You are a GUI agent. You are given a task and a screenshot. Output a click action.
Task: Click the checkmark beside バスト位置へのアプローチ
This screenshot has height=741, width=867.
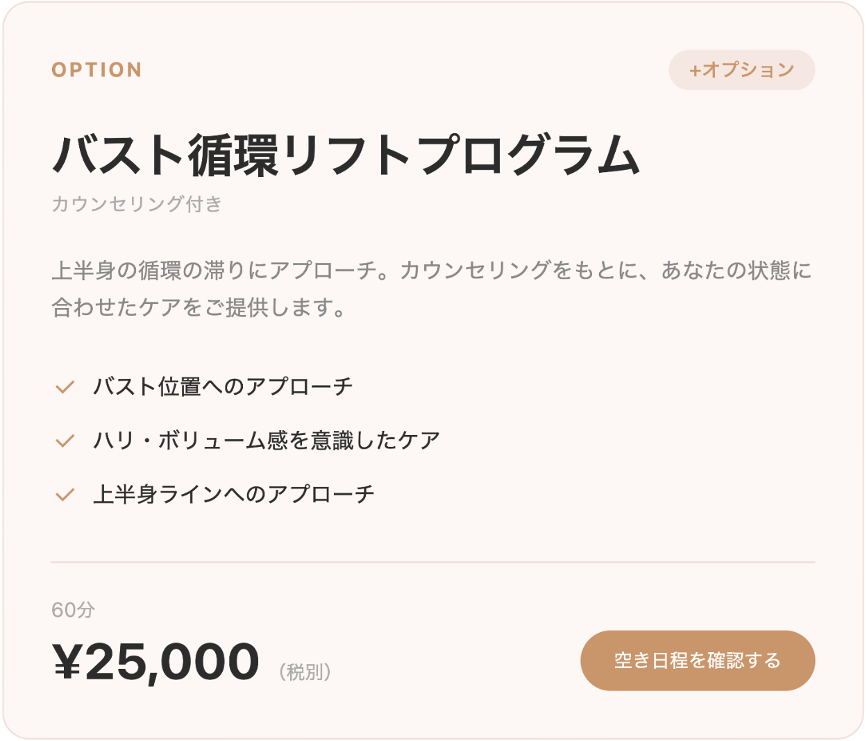(65, 386)
